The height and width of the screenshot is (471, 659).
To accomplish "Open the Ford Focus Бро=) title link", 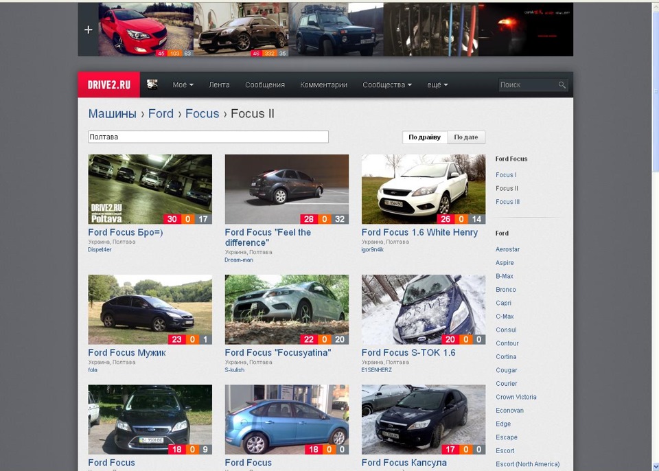I will (125, 232).
